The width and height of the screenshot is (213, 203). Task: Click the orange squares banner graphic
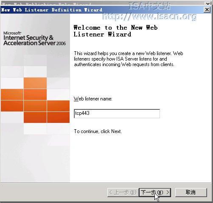[x=35, y=100]
